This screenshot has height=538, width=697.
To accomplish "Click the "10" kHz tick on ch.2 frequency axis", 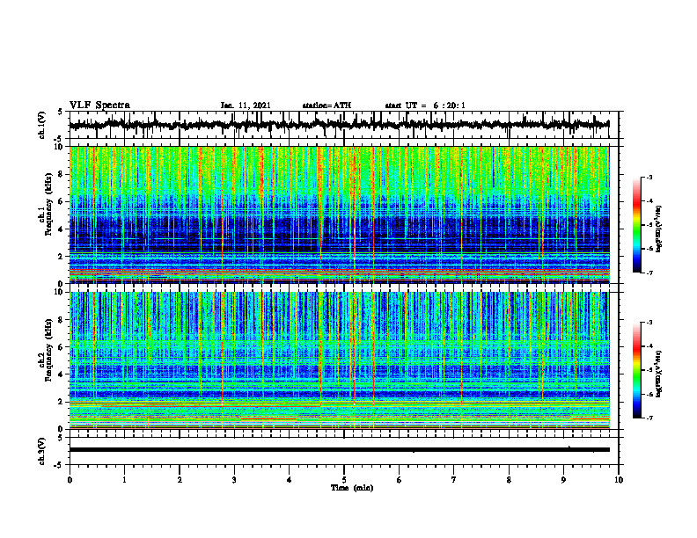I will (x=59, y=292).
